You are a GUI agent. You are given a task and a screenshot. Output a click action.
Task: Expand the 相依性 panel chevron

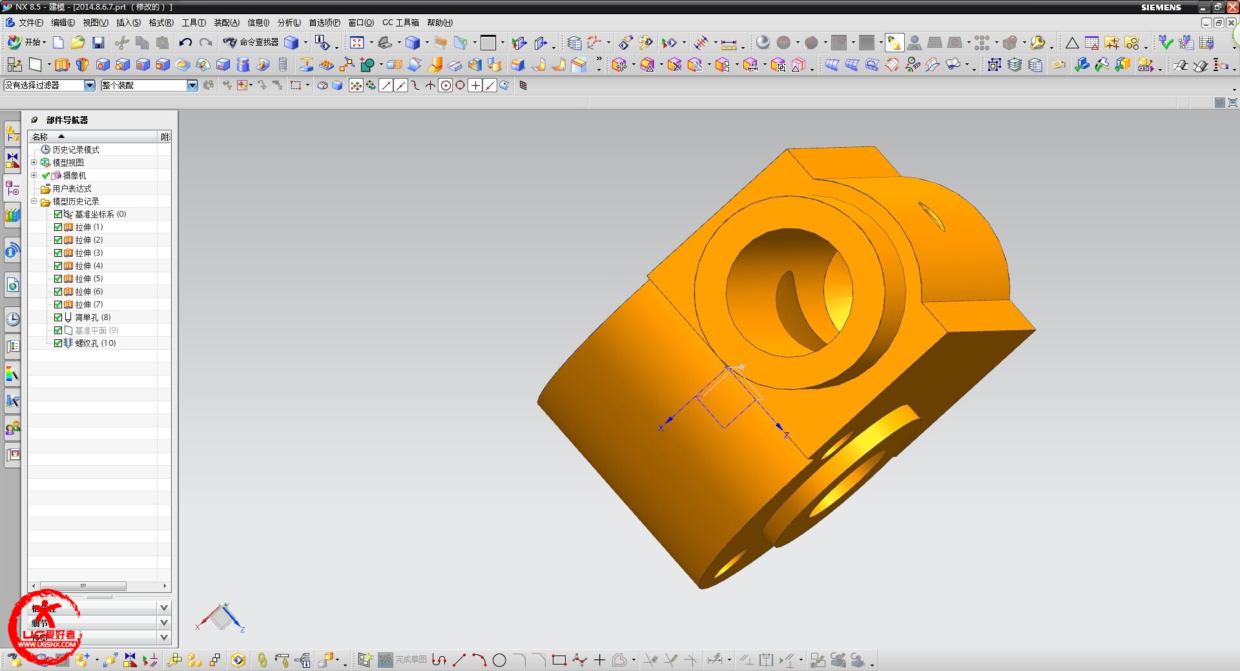(x=164, y=608)
